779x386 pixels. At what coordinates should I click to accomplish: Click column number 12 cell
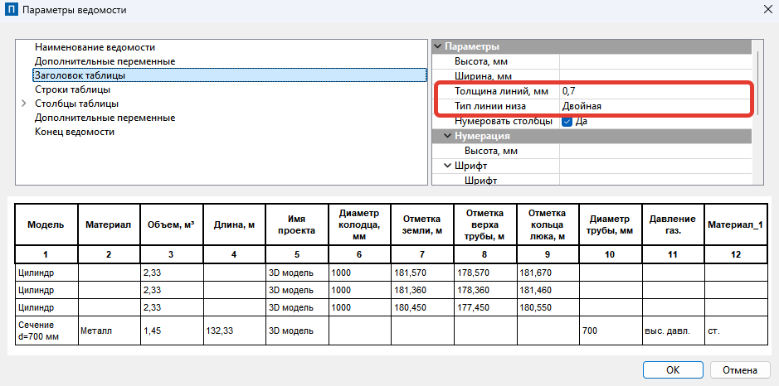736,254
